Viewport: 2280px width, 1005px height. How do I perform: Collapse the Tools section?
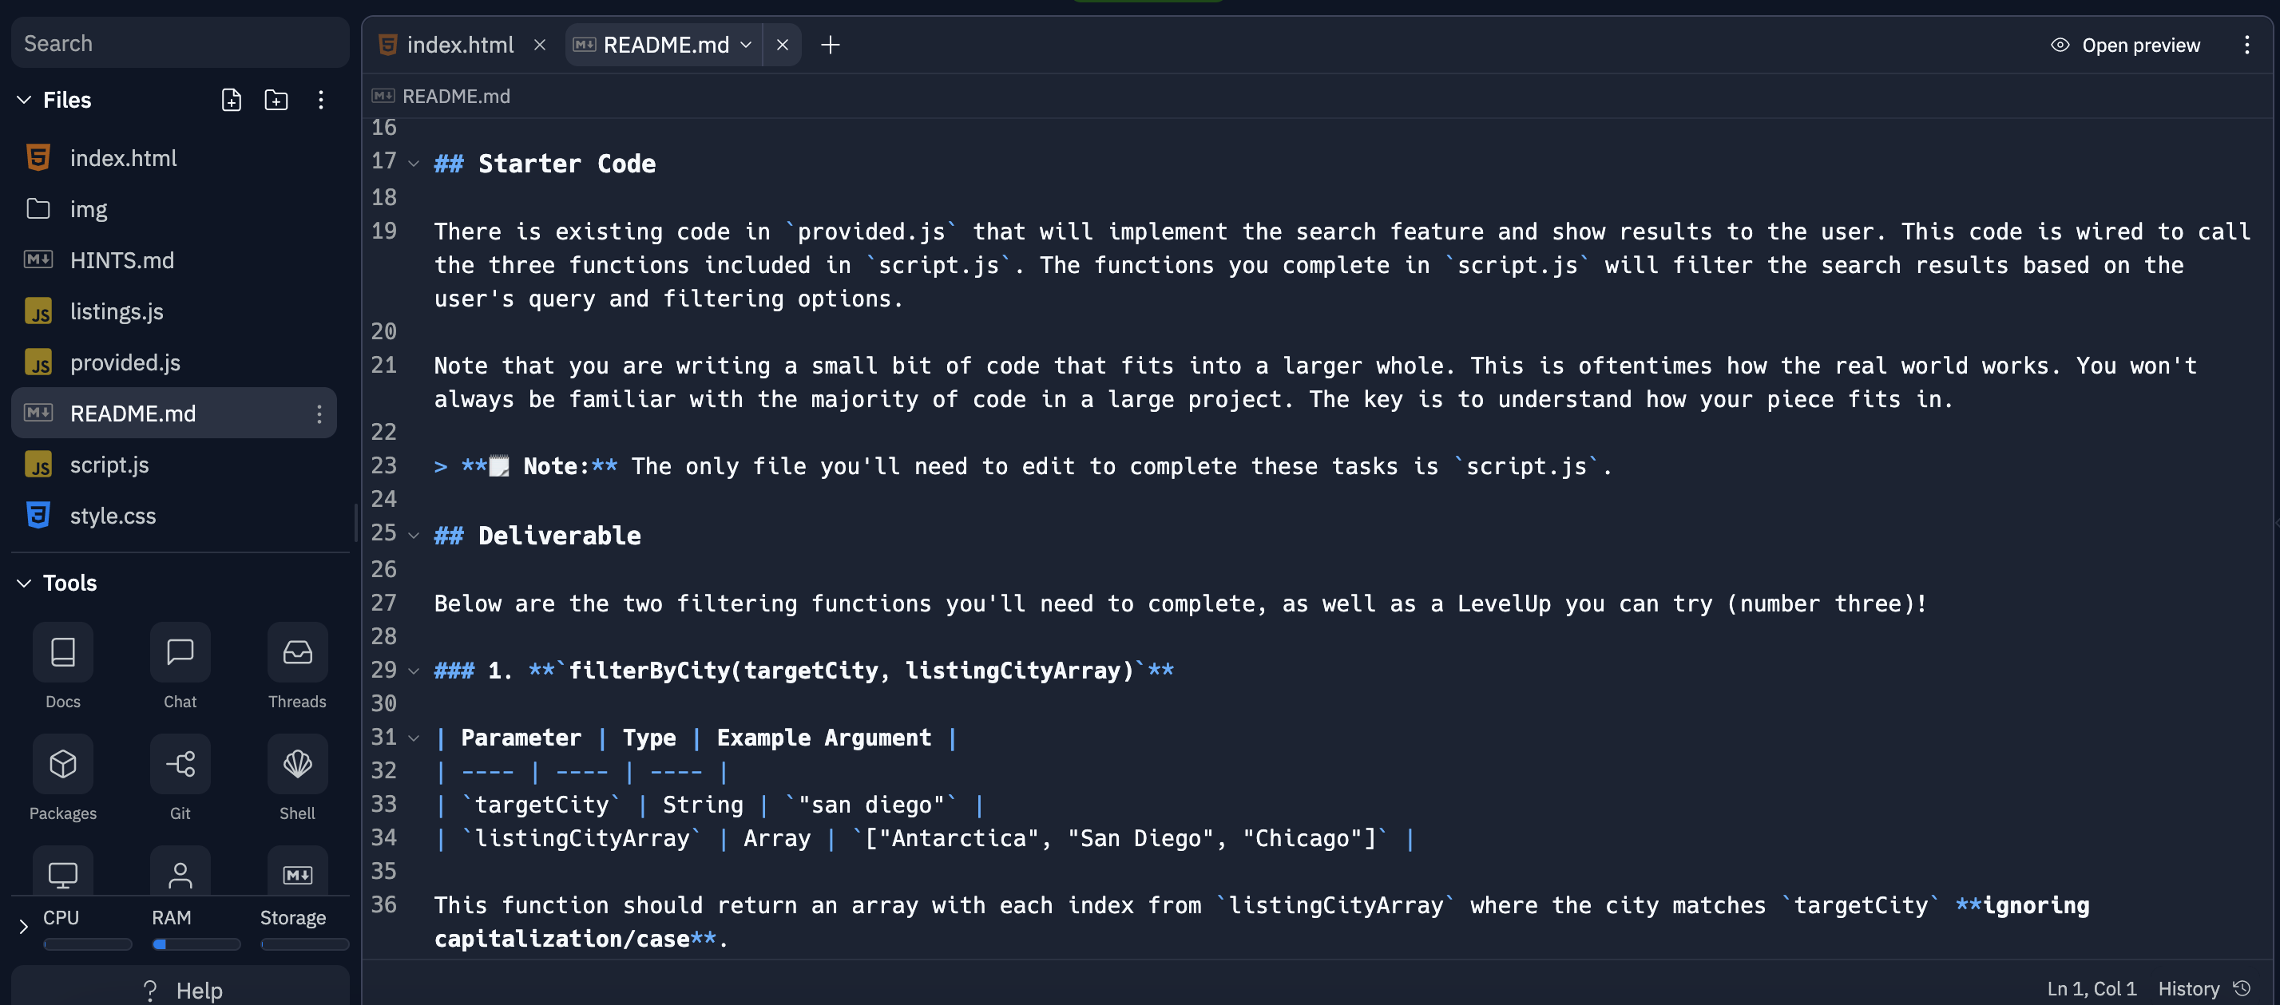coord(22,582)
